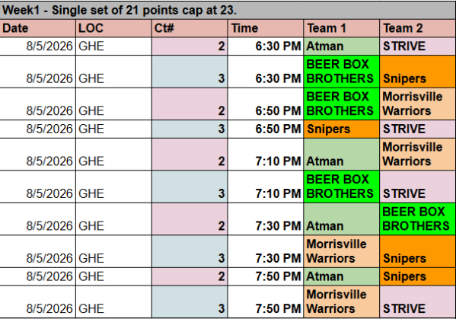Select STRIVE cell in the last row

tap(417, 301)
